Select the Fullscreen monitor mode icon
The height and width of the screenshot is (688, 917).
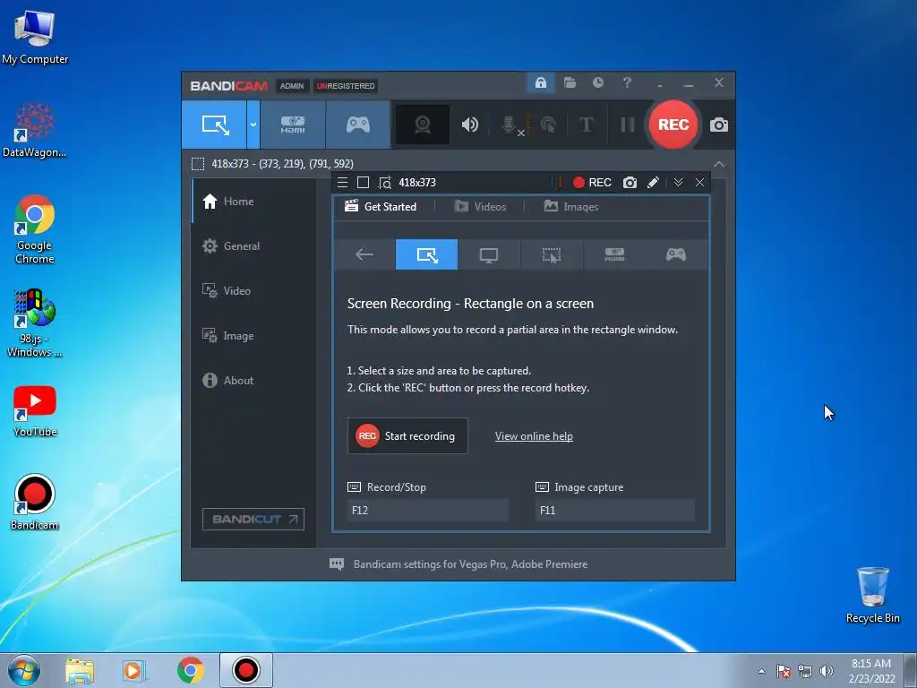tap(488, 254)
